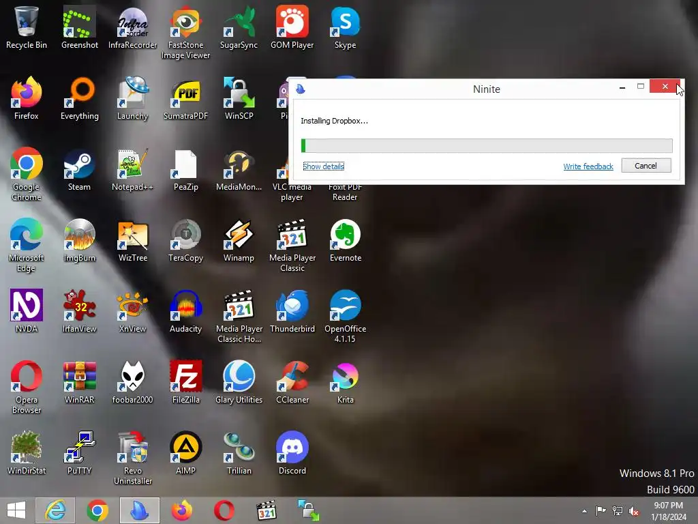Click the FastStone Image Viewer shortcut

coord(185,33)
